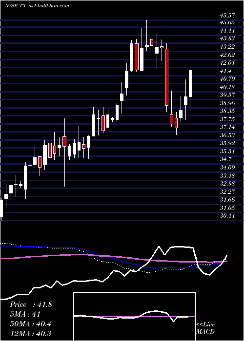Select the 38.35 price axis label
This screenshot has height=341, width=244.
pos(227,111)
